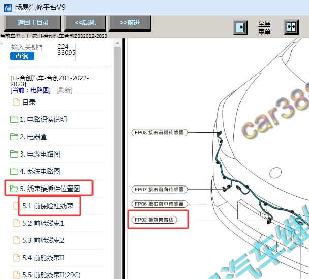Go forward with the >>前进 button
This screenshot has width=309, height=279.
130,23
